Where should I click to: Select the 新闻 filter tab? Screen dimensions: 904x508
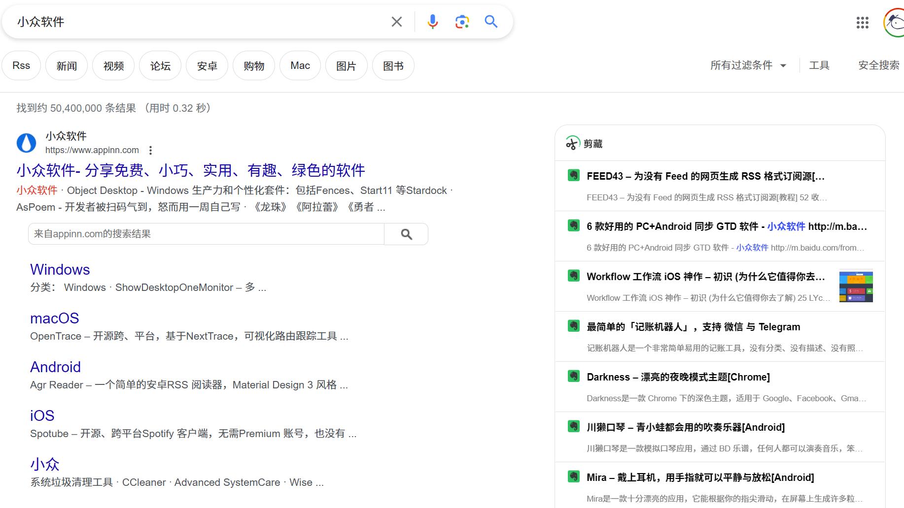[x=67, y=66]
